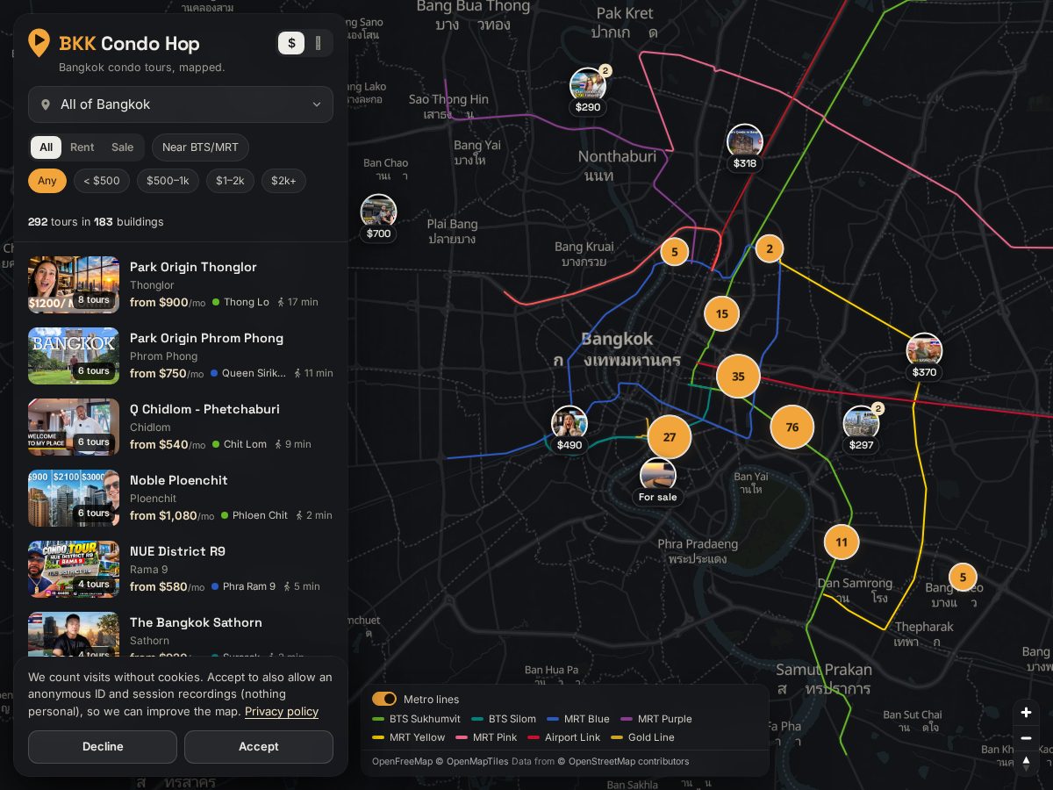Open the Privacy policy link
The height and width of the screenshot is (790, 1053).
click(x=282, y=711)
